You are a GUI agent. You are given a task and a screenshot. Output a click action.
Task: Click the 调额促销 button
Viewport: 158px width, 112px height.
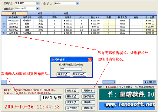coord(88,108)
